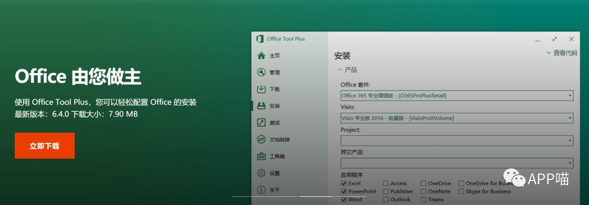Screen dimensions: 589x205
Task: Click the Office Tool Plus logo icon
Action: [x=260, y=39]
